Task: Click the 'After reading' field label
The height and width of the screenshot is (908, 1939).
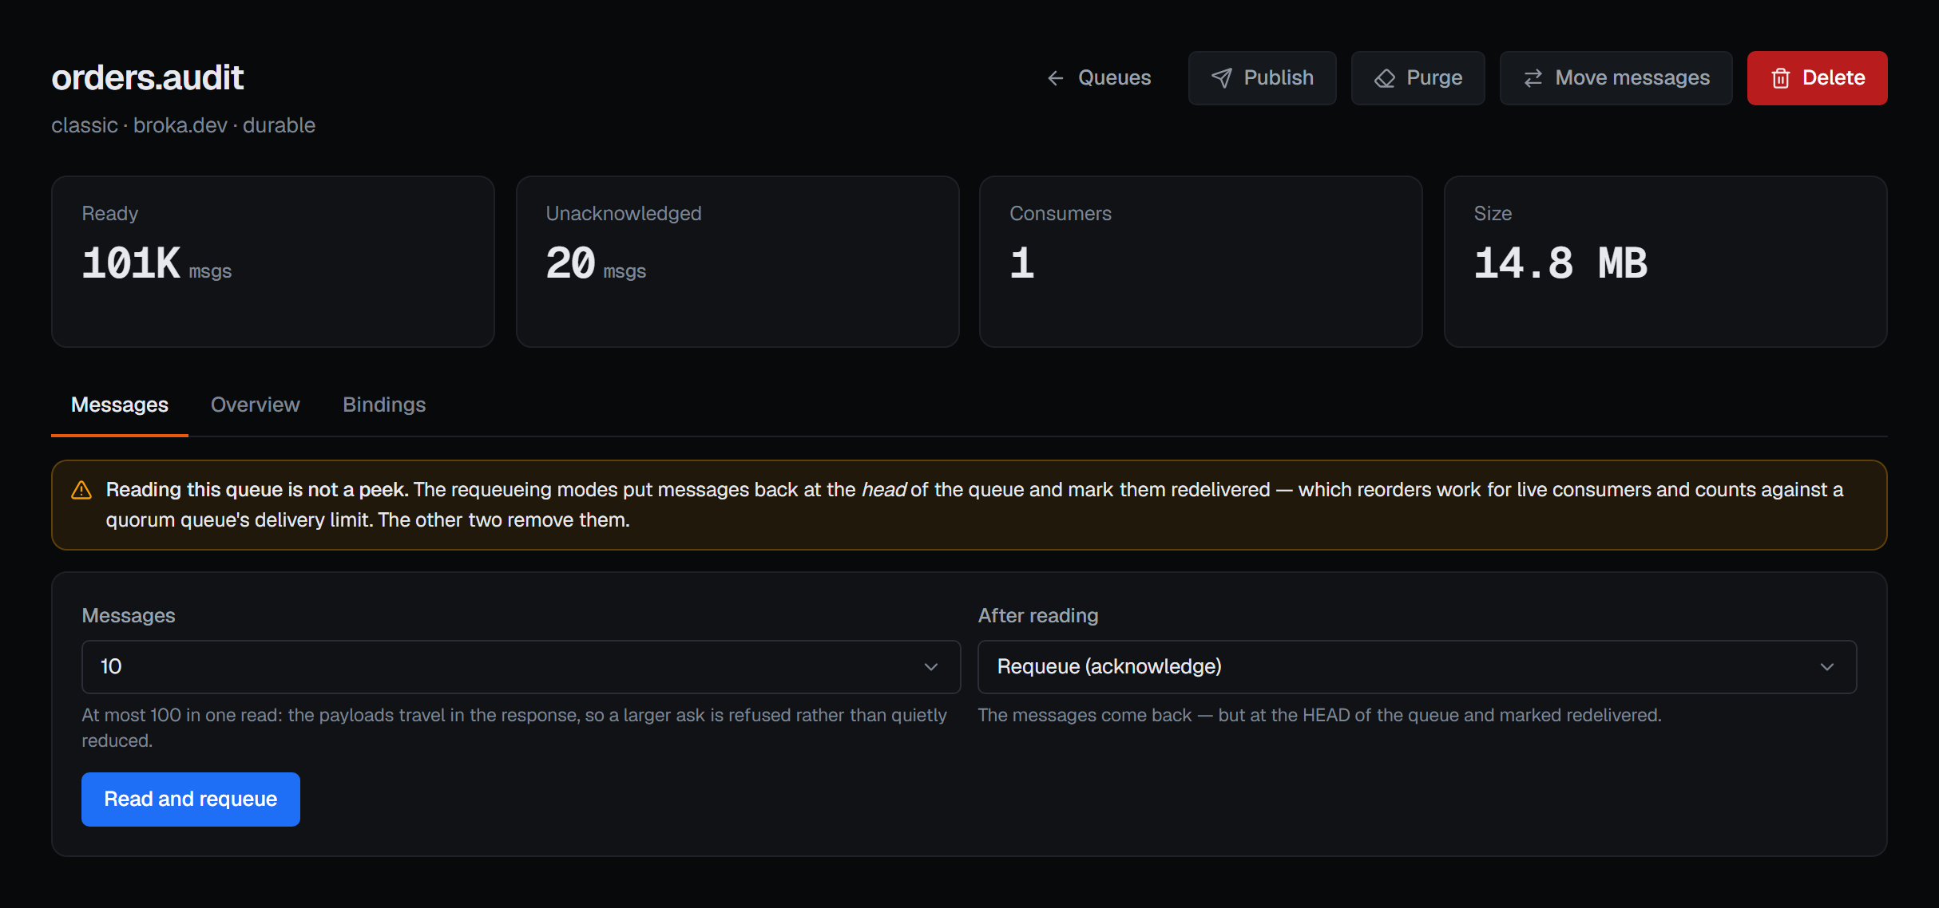Action: pos(1038,616)
